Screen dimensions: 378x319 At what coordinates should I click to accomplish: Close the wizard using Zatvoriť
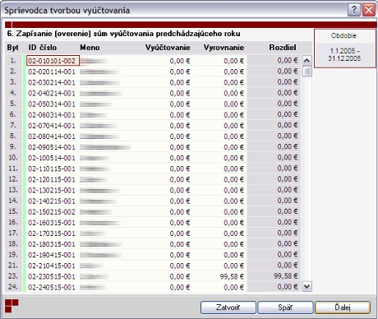(x=228, y=307)
